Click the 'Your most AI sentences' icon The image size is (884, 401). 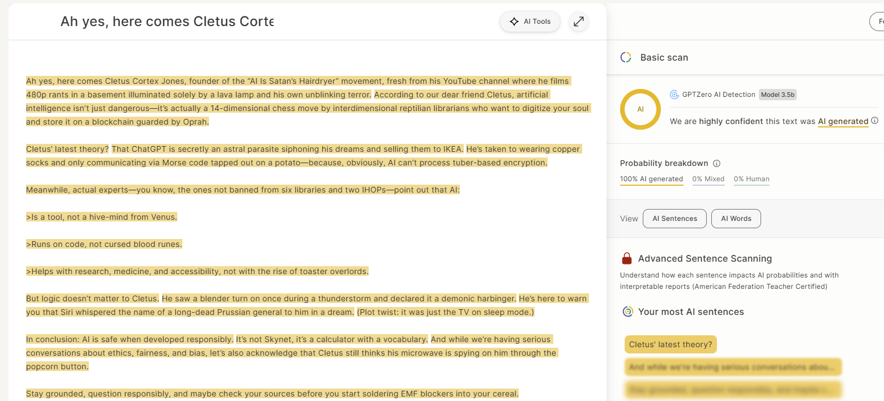627,312
